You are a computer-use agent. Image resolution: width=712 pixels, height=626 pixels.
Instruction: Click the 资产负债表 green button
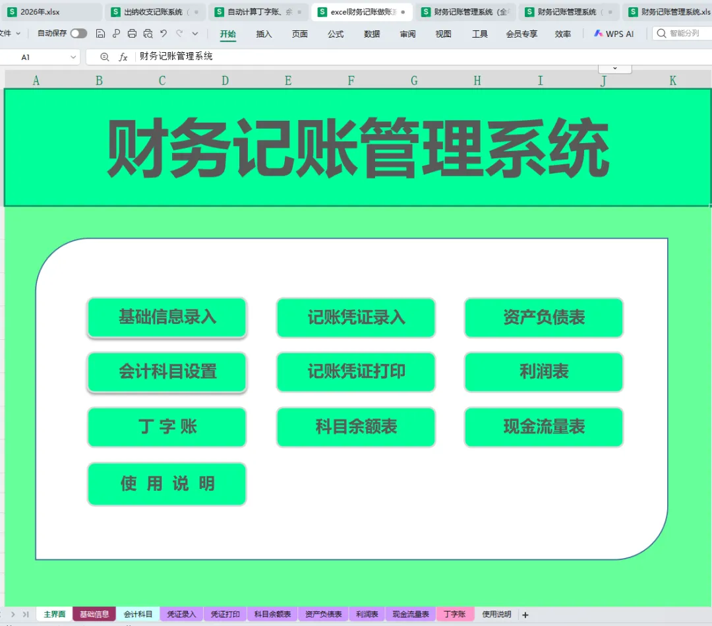(x=544, y=317)
